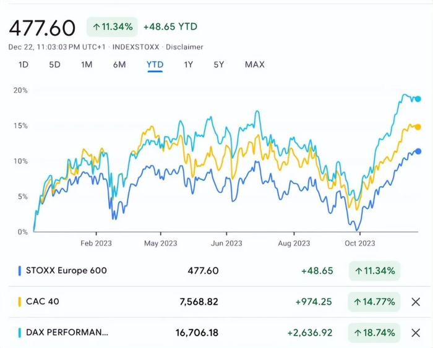Click the DAX cyan color marker
Screen dimensions: 433x348
tap(20, 333)
